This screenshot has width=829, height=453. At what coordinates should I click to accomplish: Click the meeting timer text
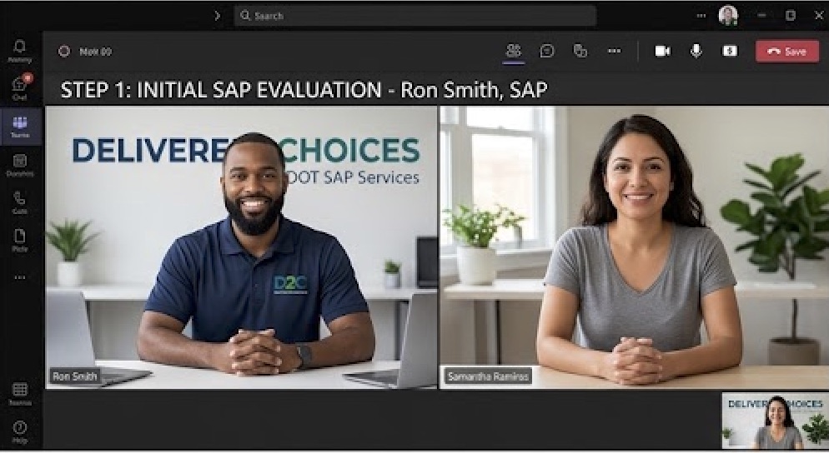95,52
